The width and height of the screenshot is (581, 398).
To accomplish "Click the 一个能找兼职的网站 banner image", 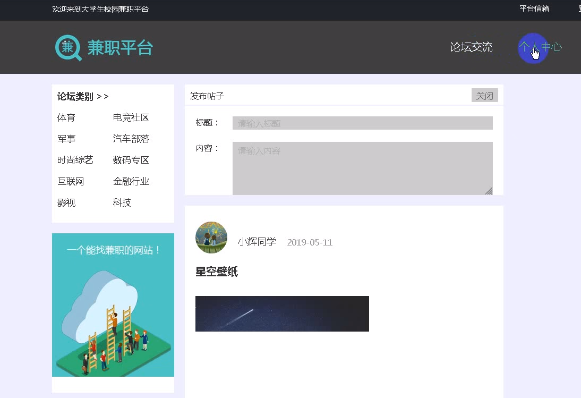I will pos(113,304).
